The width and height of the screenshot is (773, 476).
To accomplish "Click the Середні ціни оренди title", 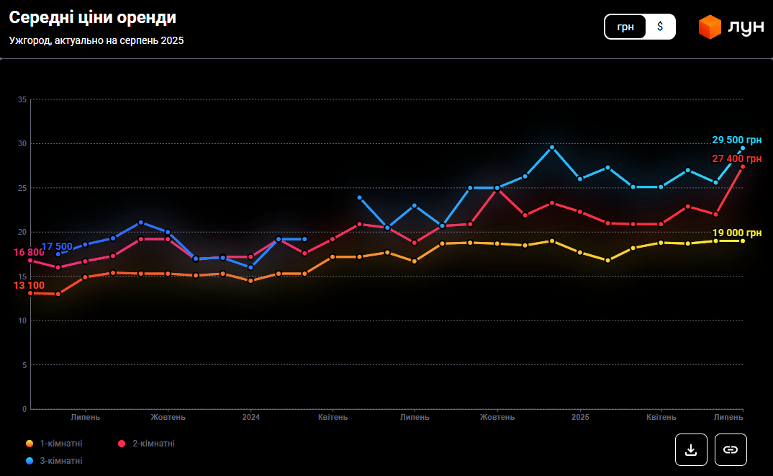I will pyautogui.click(x=92, y=17).
